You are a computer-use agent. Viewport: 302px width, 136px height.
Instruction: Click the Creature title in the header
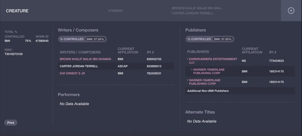(17, 11)
